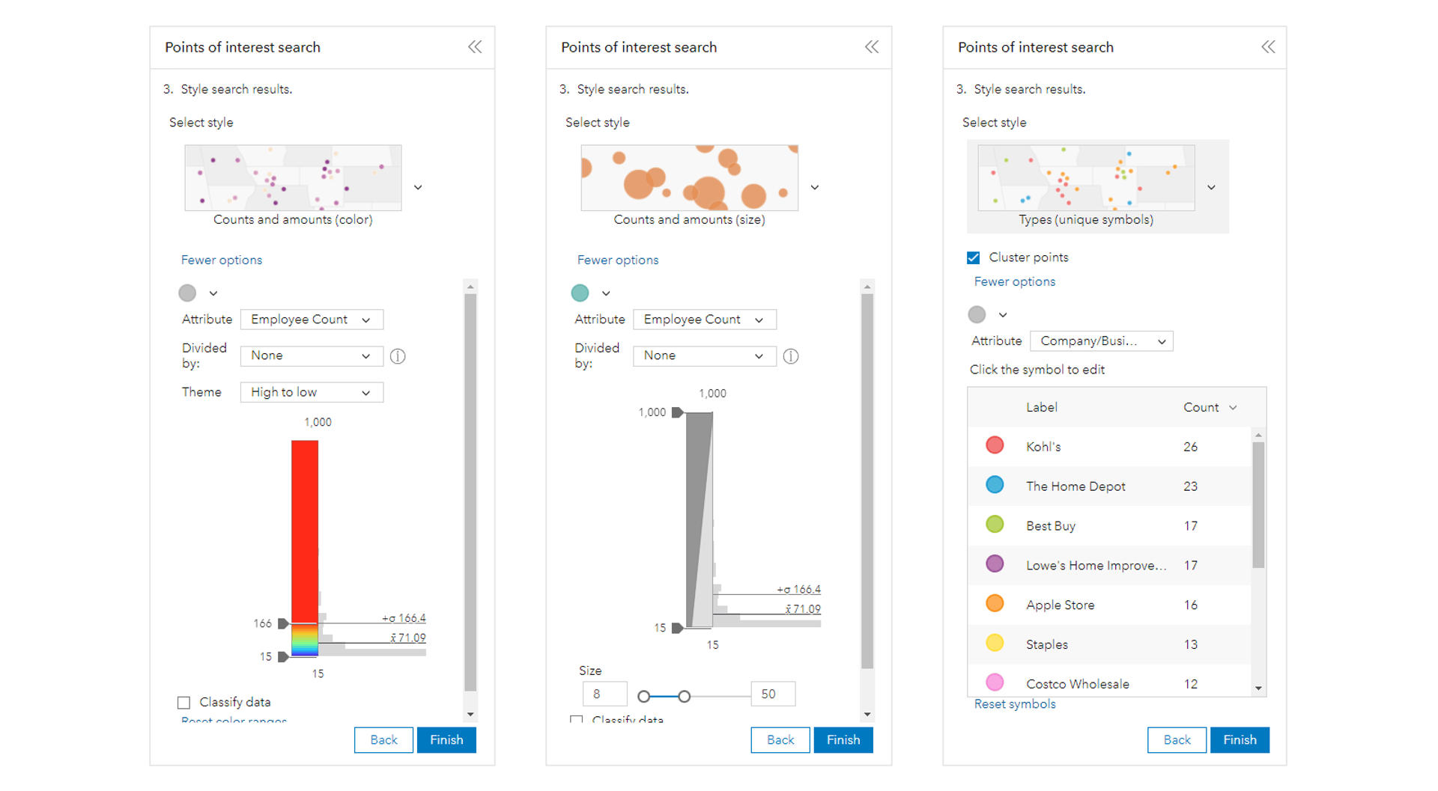
Task: Expand the Counts and amounts (size) style selector
Action: pos(815,188)
